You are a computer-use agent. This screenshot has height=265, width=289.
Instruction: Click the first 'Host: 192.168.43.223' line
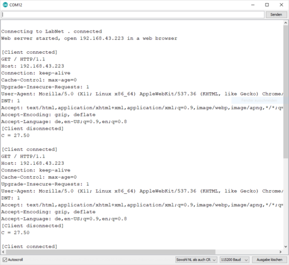(33, 66)
